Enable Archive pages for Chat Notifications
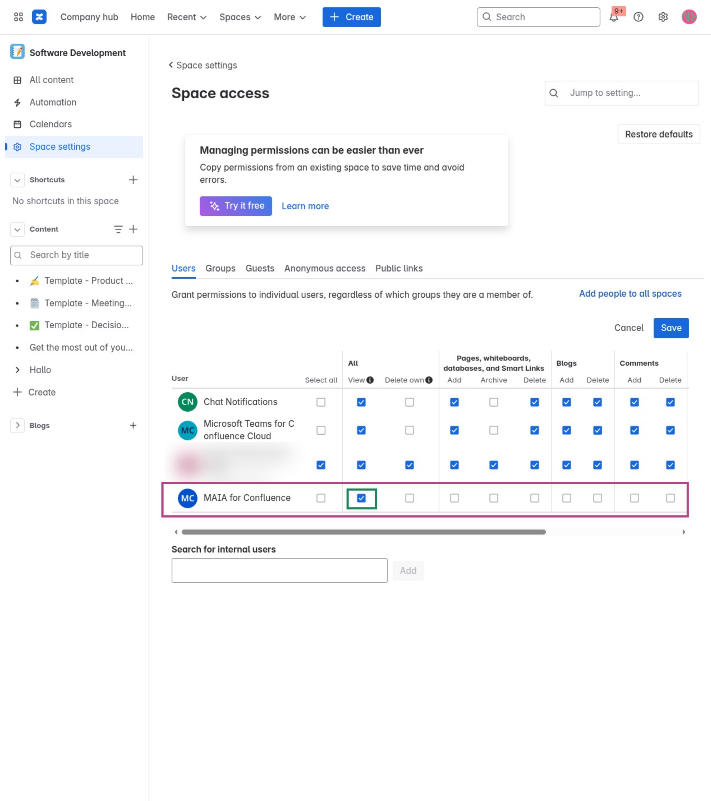This screenshot has height=801, width=711. (x=494, y=402)
